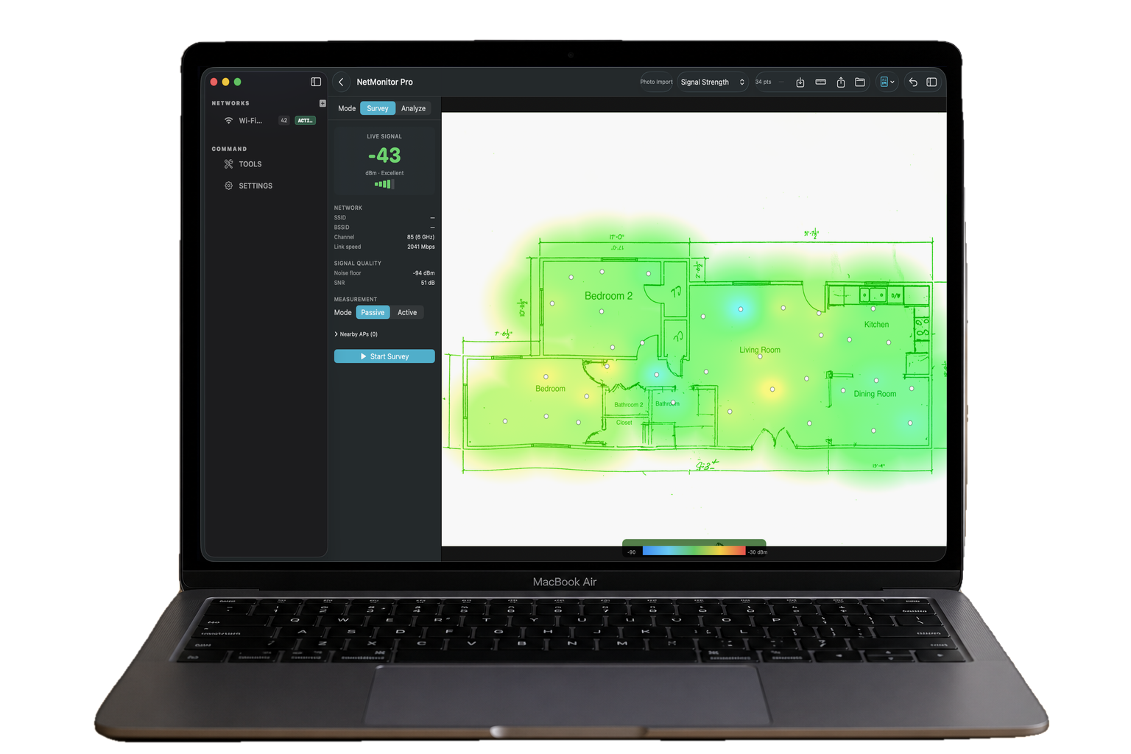Select Active measurement mode

[x=407, y=312]
